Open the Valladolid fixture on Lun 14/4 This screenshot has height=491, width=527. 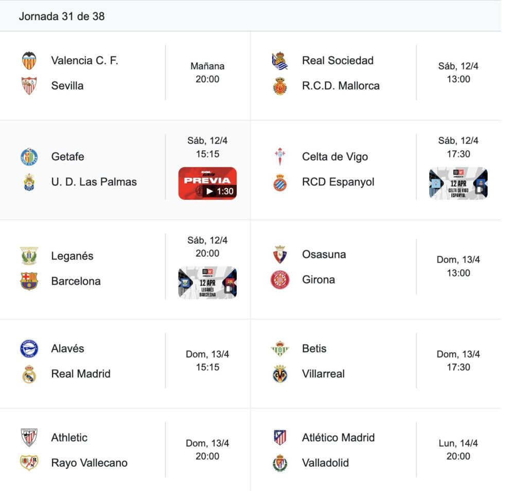tap(376, 450)
